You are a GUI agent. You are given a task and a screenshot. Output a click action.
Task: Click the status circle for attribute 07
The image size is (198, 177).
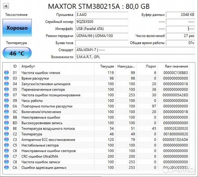pyautogui.click(x=7, y=95)
